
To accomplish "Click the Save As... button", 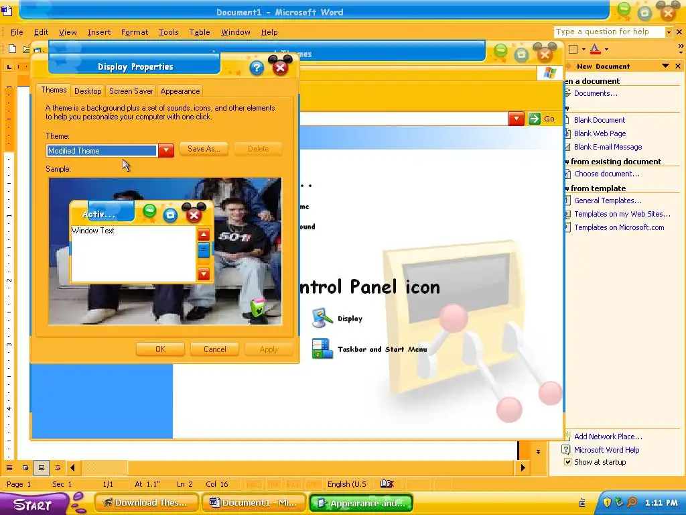I will [204, 149].
